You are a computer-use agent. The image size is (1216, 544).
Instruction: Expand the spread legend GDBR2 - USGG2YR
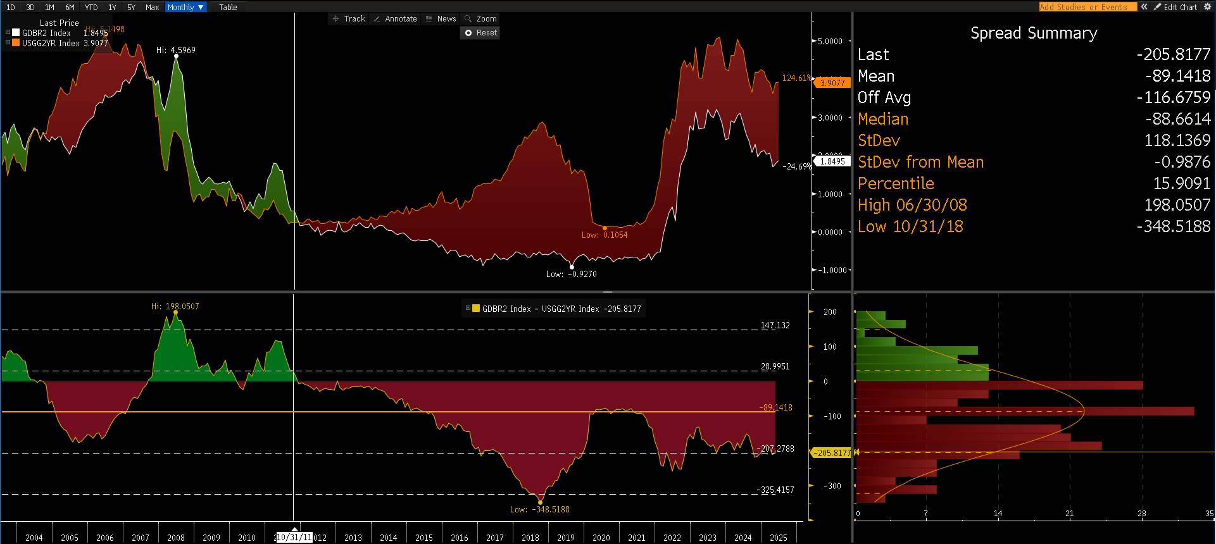tap(468, 308)
